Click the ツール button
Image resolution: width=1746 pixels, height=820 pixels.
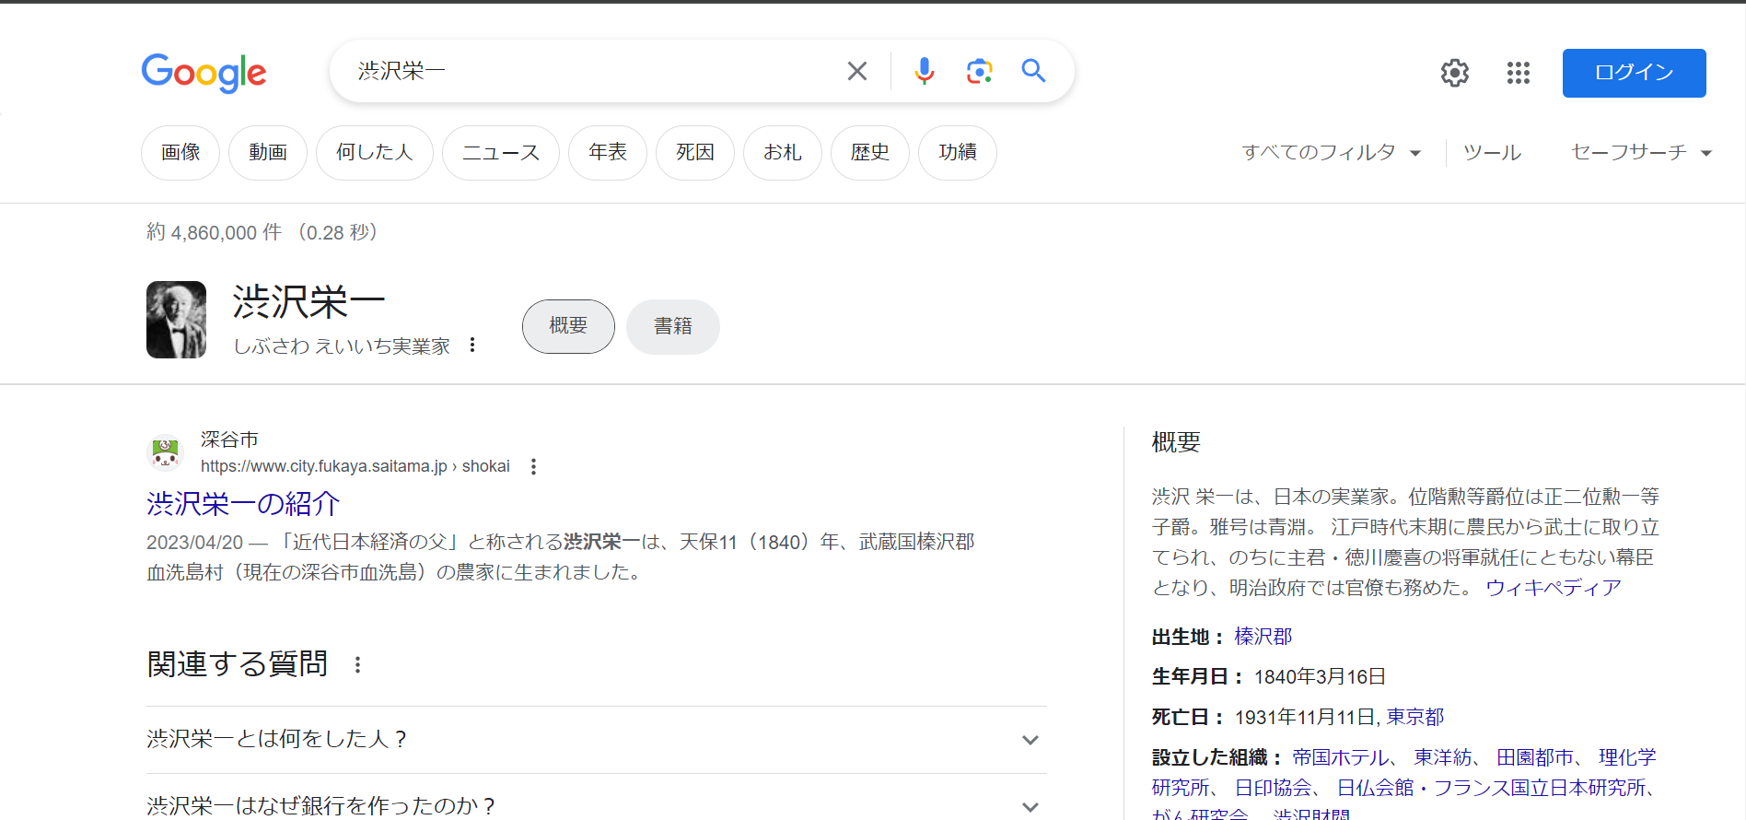tap(1492, 153)
